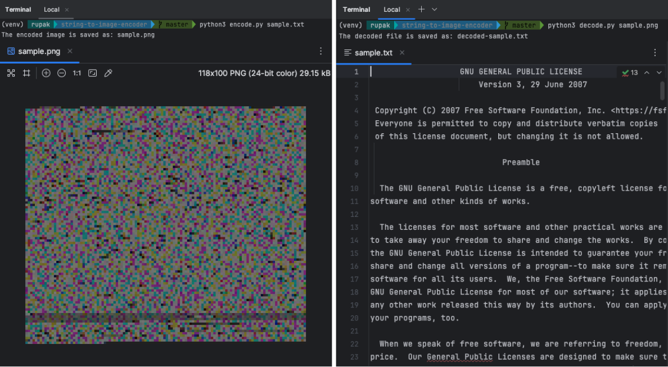The height and width of the screenshot is (367, 668).
Task: Jump to the next problem with the down chevron
Action: (x=658, y=72)
